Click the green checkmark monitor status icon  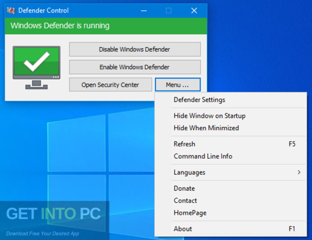[x=37, y=68]
